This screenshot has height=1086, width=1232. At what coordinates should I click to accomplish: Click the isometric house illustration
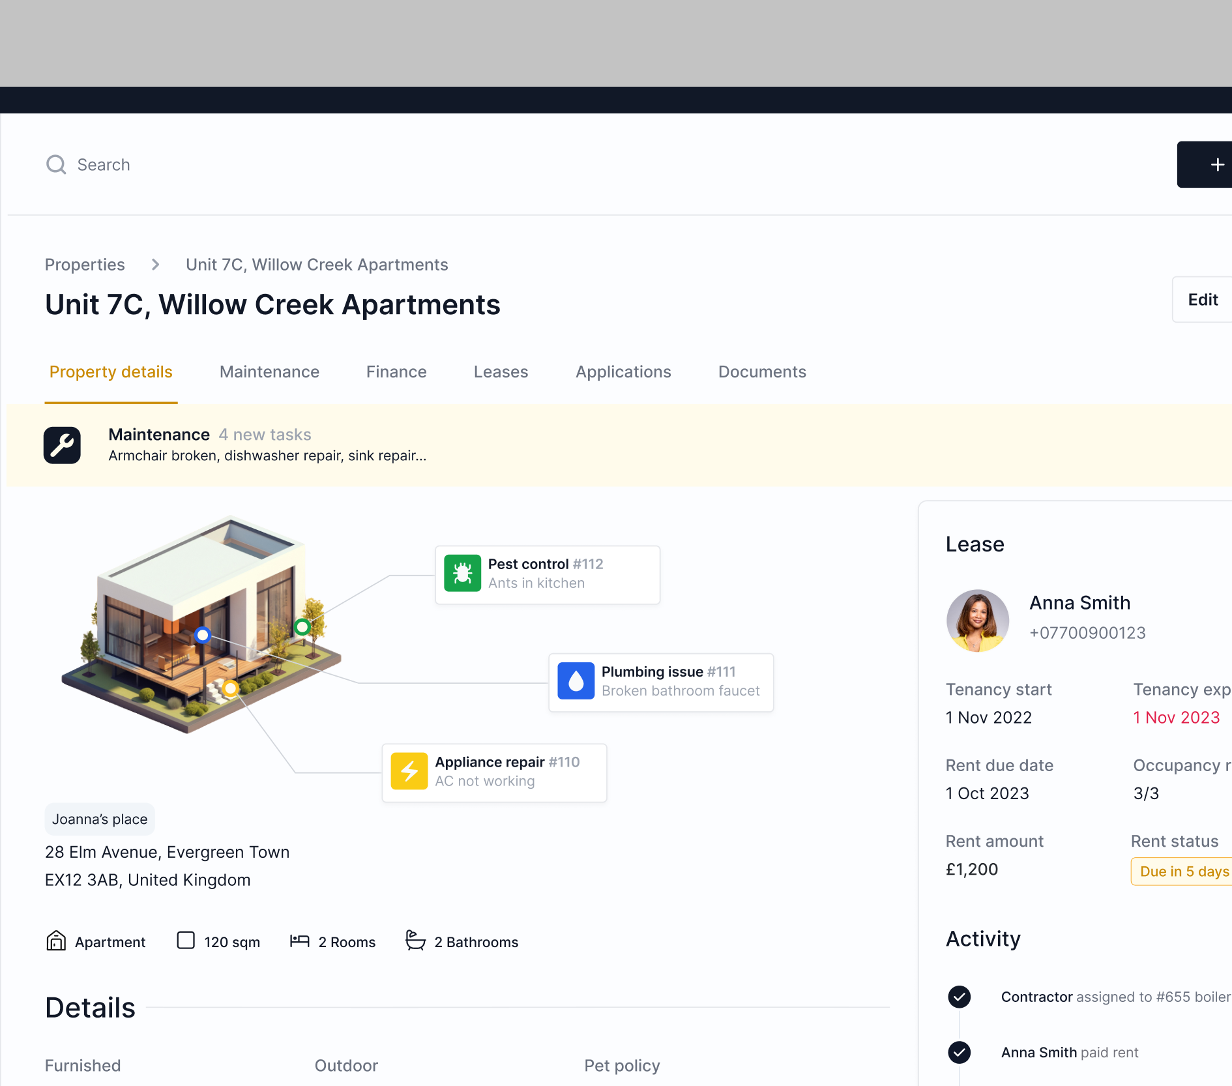[202, 624]
